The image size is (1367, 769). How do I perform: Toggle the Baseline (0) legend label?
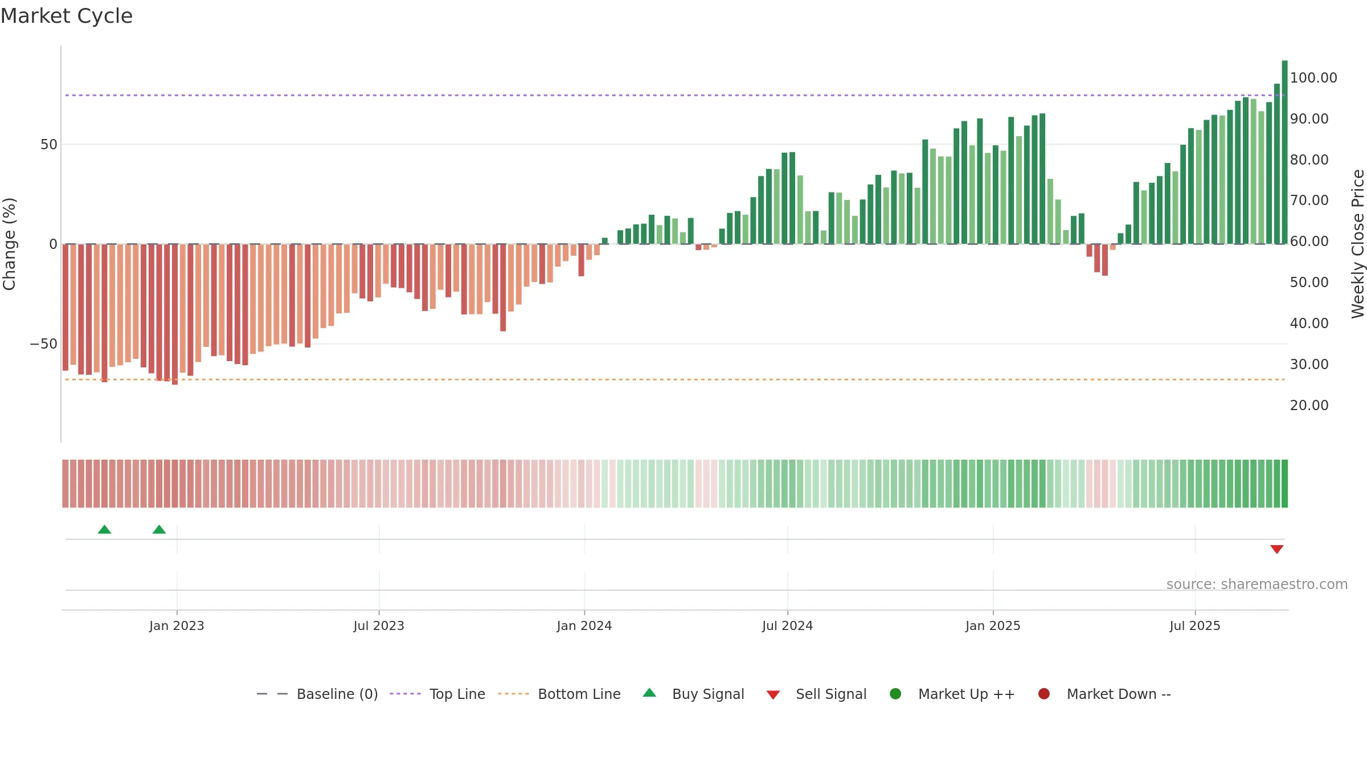click(x=337, y=694)
